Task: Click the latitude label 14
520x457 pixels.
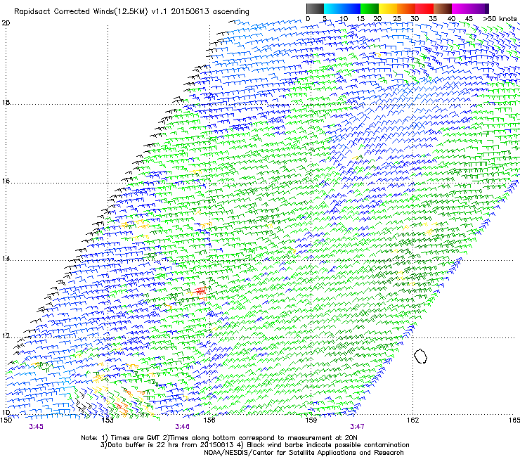Action: click(6, 258)
